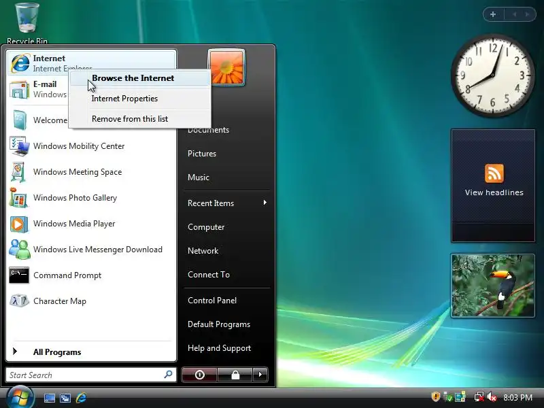Viewport: 544px width, 408px height.
Task: Click the Internet Explorer icon in Start menu
Action: tap(20, 63)
